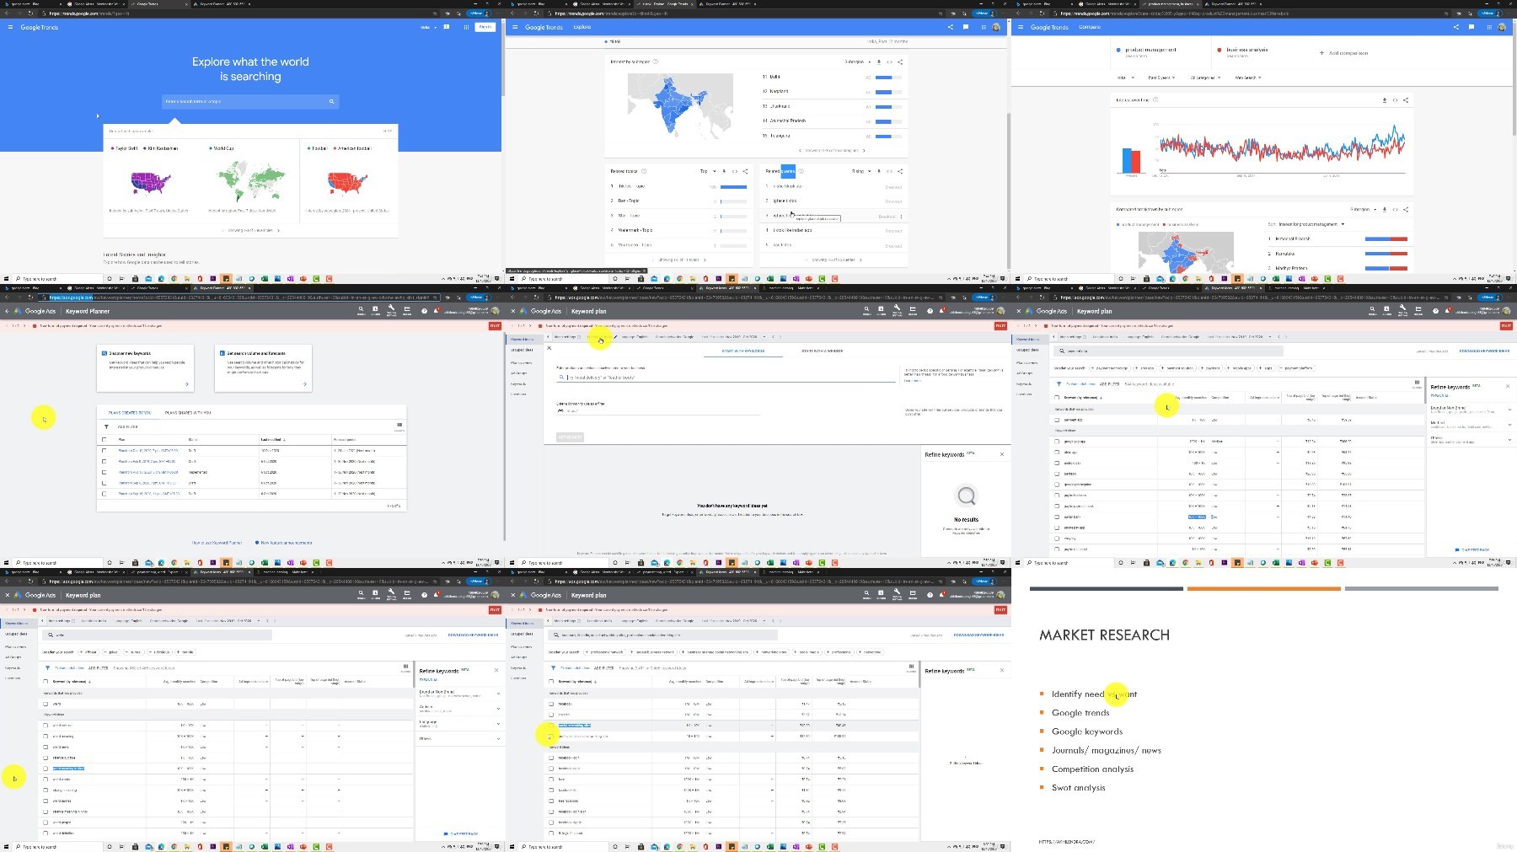Screen dimensions: 1517x852
Task: Switch to the Start with a website tab
Action: 822,351
